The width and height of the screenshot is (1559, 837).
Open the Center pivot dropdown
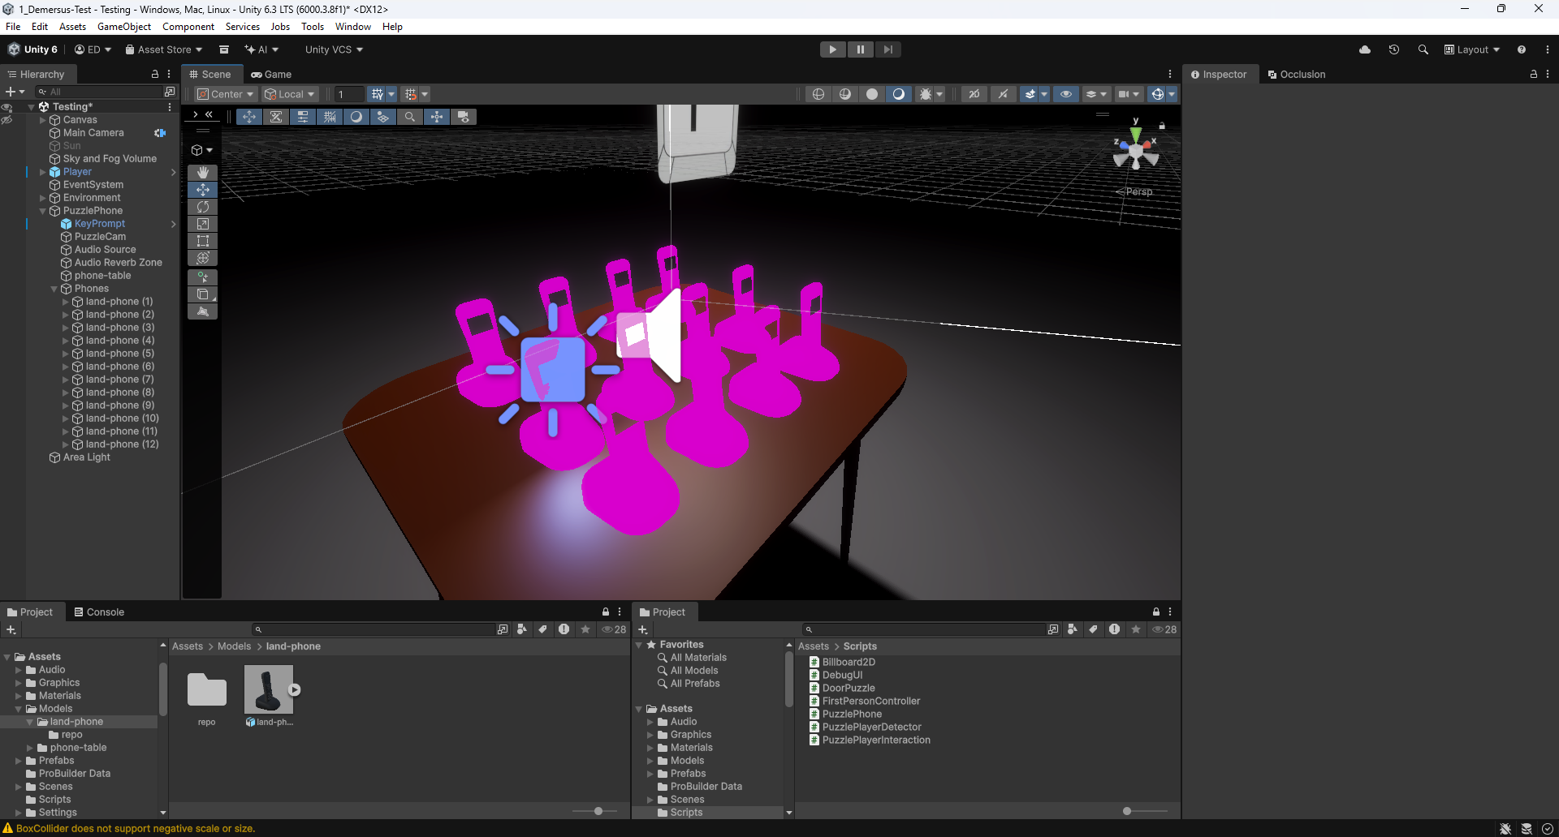point(226,94)
